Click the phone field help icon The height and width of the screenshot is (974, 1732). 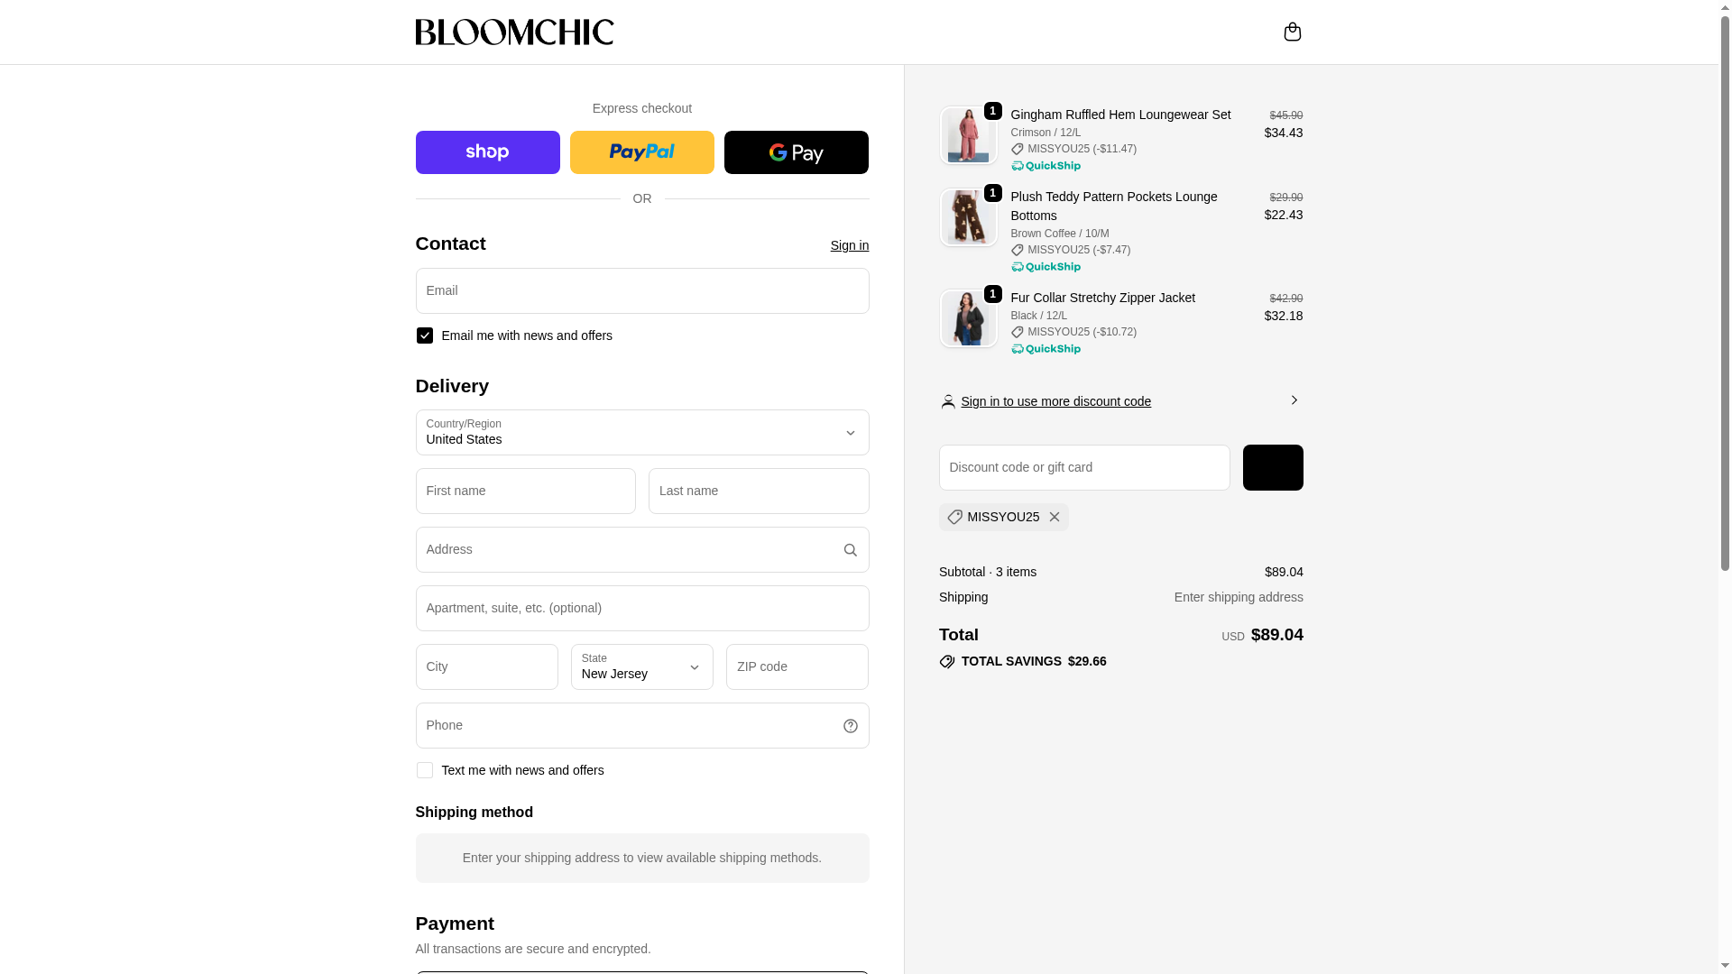pyautogui.click(x=850, y=726)
